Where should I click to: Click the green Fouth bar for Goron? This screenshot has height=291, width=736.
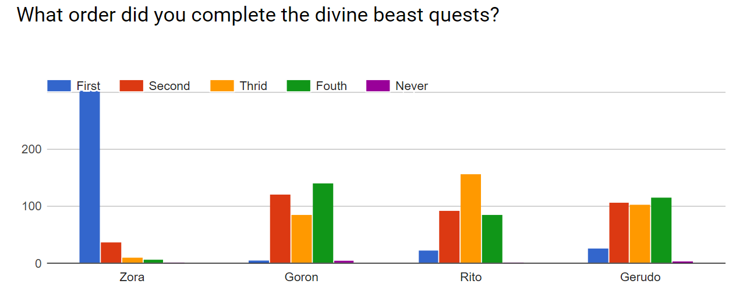coord(323,223)
